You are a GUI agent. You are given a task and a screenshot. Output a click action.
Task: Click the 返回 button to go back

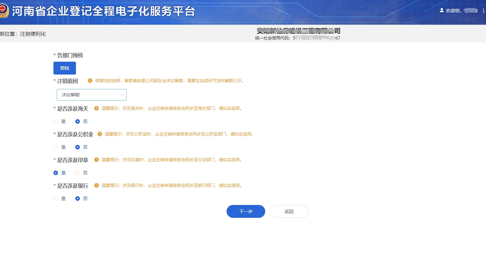click(289, 211)
